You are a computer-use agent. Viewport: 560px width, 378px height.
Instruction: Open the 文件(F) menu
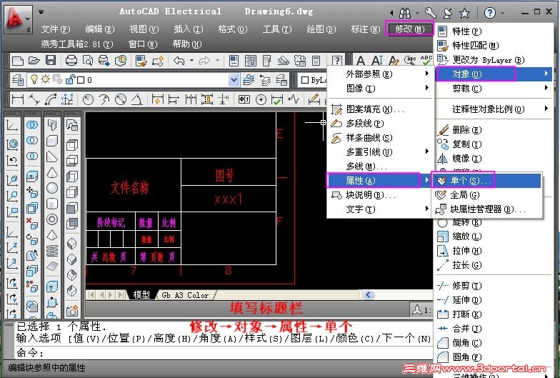pyautogui.click(x=56, y=29)
